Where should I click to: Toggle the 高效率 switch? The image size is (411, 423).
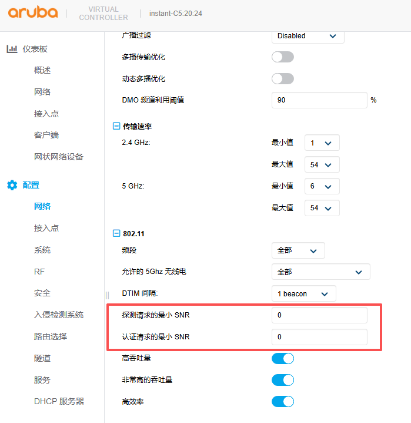tap(282, 402)
